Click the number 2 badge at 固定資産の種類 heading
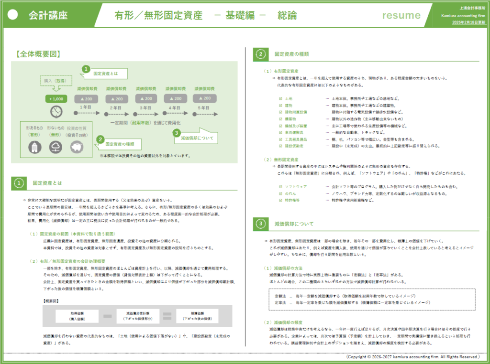490x364 pixels. pos(260,54)
